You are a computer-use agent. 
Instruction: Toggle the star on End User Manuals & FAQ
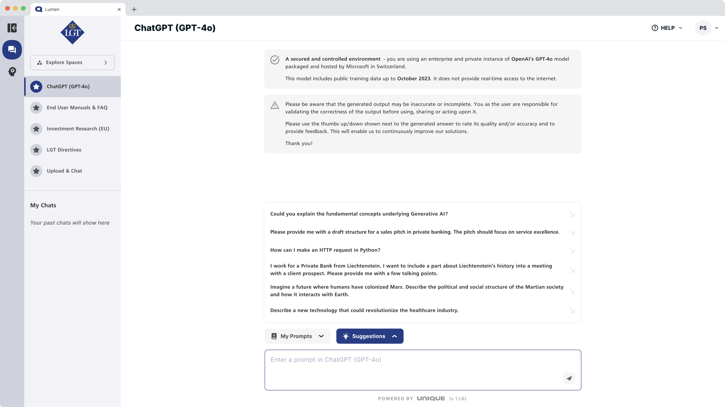pos(36,108)
